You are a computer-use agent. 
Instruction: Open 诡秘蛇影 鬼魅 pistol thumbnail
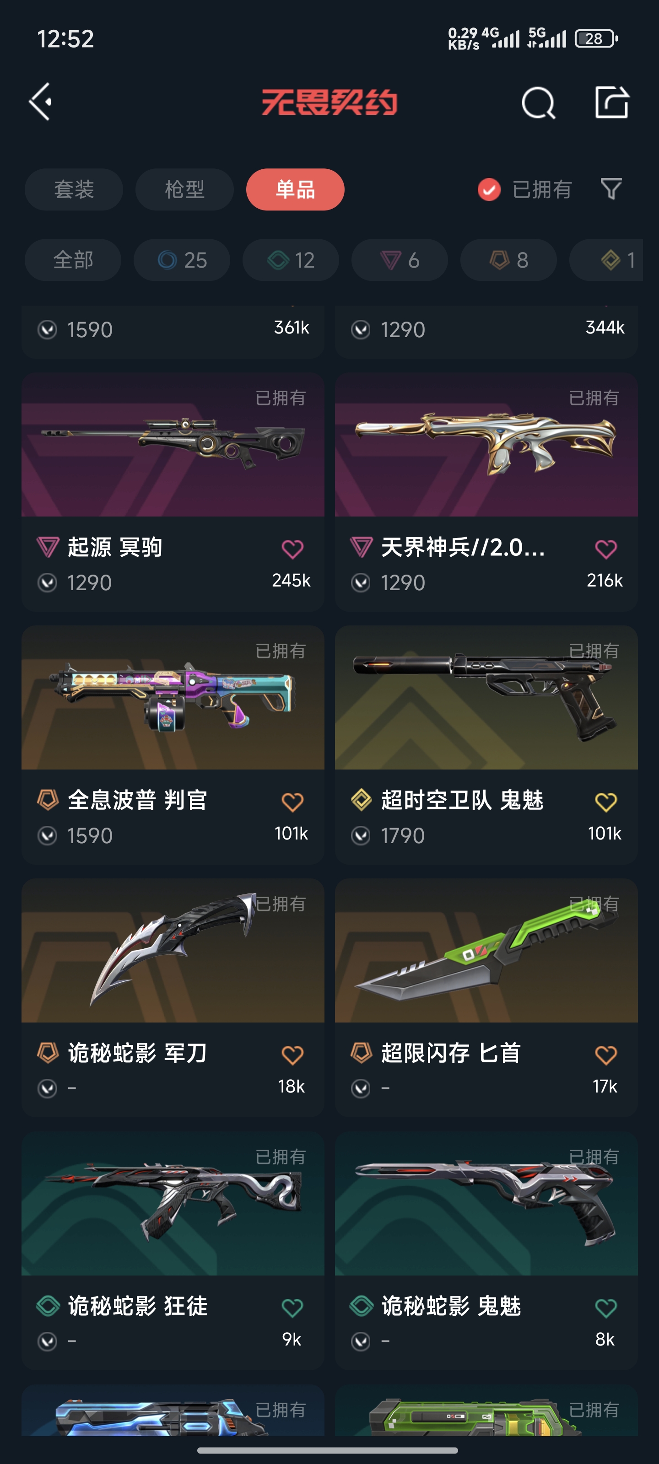(486, 1203)
